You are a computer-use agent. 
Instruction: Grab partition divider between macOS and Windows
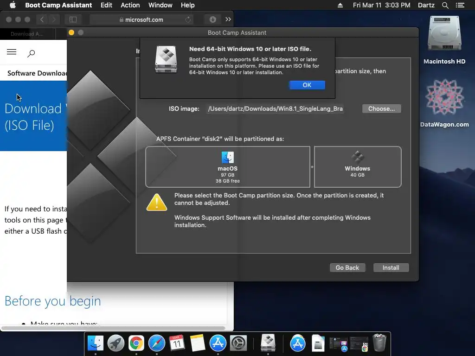coord(312,167)
